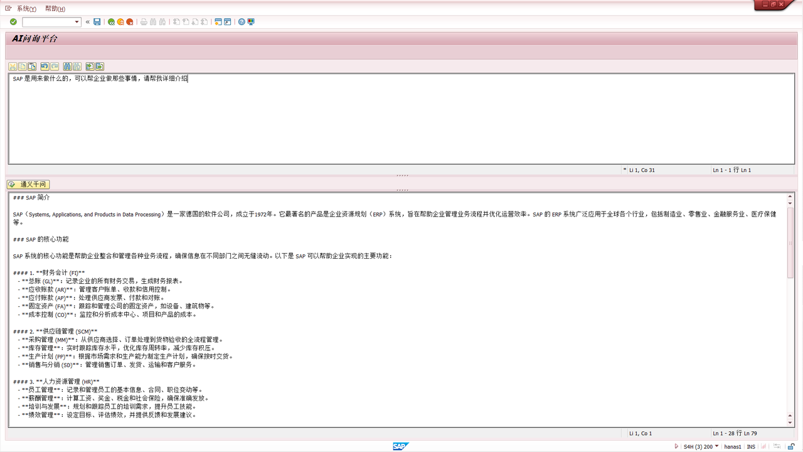Click 'Ln 1 - 28 行 Ln 79' response status text
This screenshot has width=803, height=452.
(x=735, y=433)
